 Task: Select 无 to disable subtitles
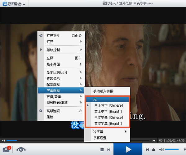pyautogui.click(x=107, y=100)
